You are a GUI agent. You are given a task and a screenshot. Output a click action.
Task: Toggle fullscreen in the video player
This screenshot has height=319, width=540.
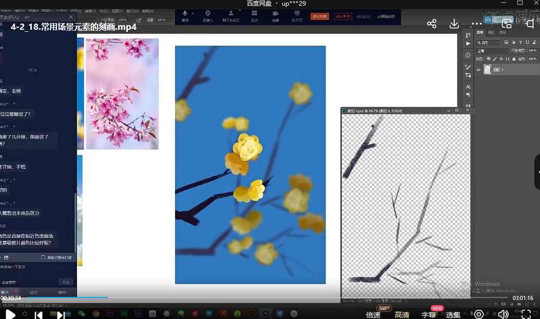point(525,314)
